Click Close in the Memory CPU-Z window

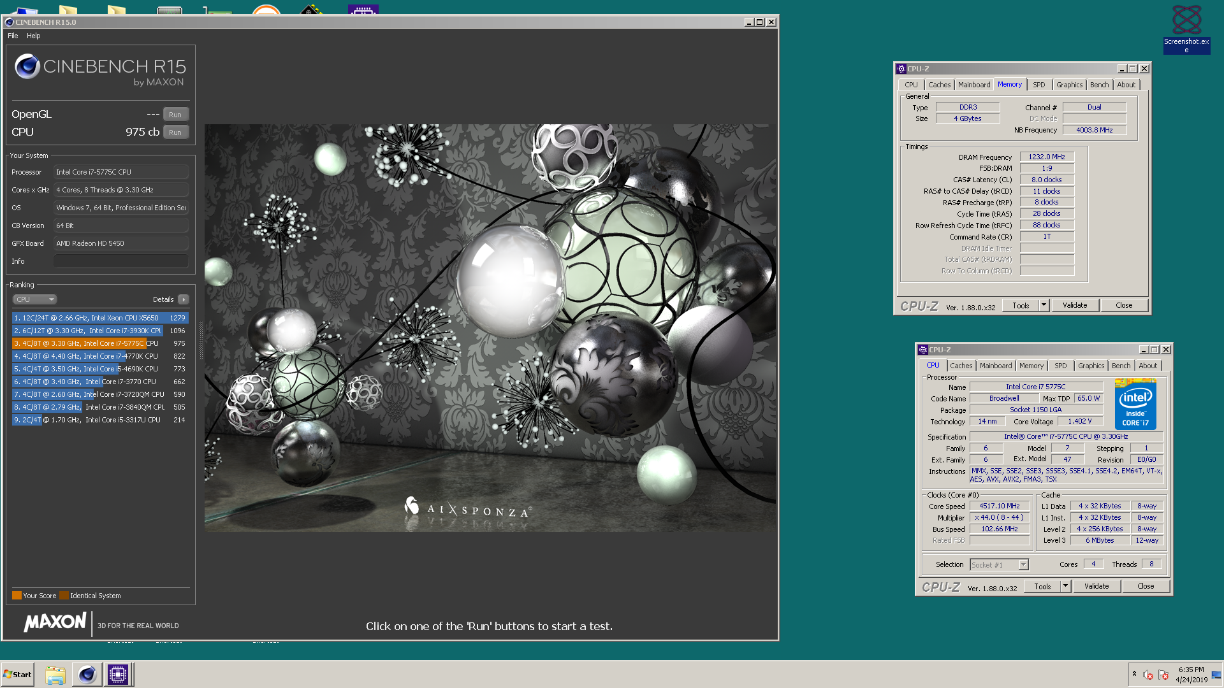1124,305
